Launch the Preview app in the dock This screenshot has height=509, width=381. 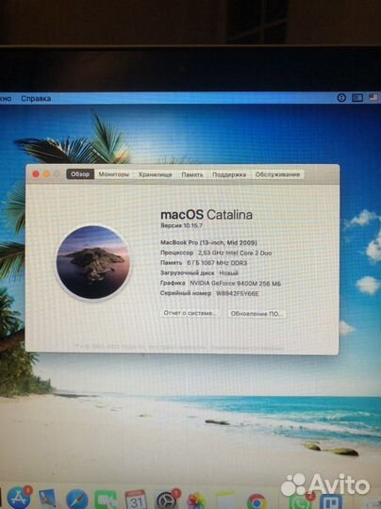coord(48,500)
